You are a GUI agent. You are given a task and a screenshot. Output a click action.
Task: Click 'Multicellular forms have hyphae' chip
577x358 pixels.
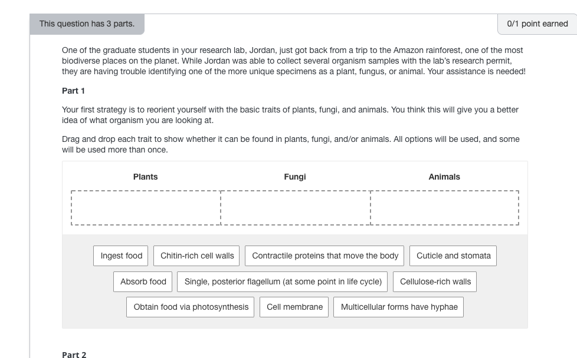pos(399,307)
